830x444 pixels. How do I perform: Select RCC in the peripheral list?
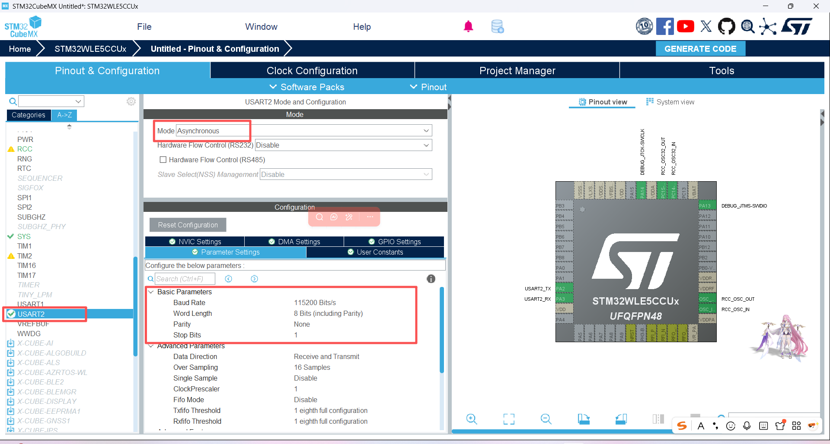pyautogui.click(x=25, y=149)
